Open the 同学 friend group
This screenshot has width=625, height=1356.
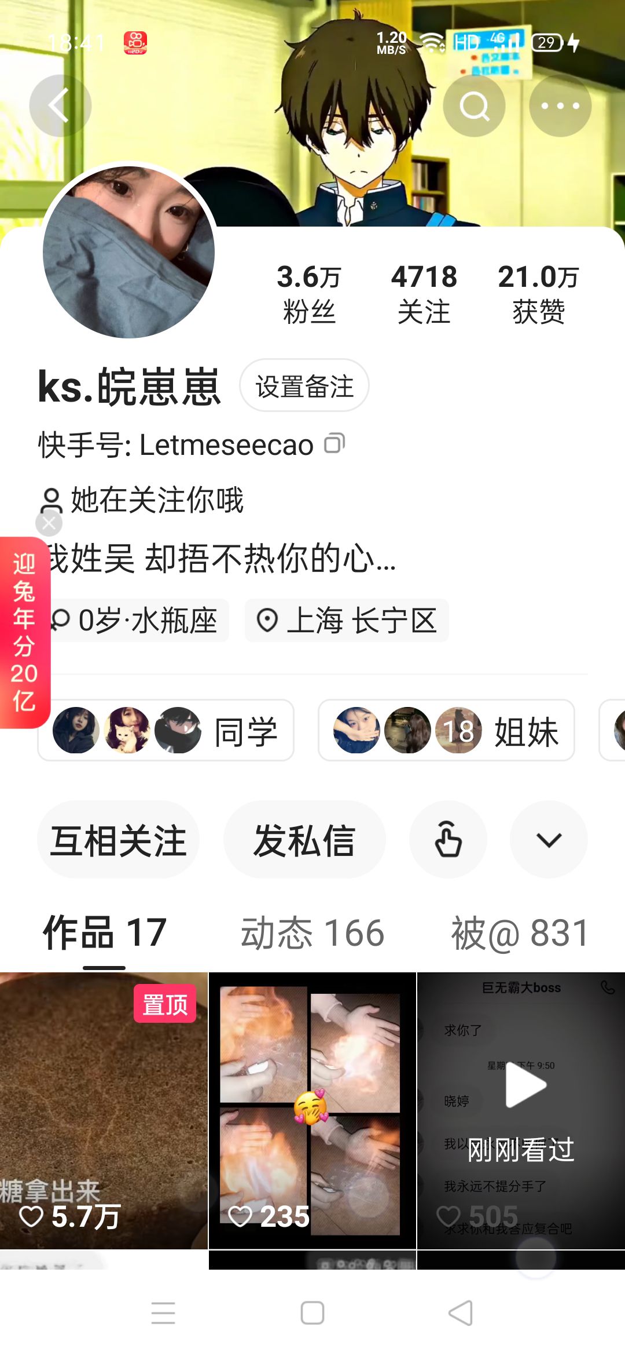(x=166, y=730)
